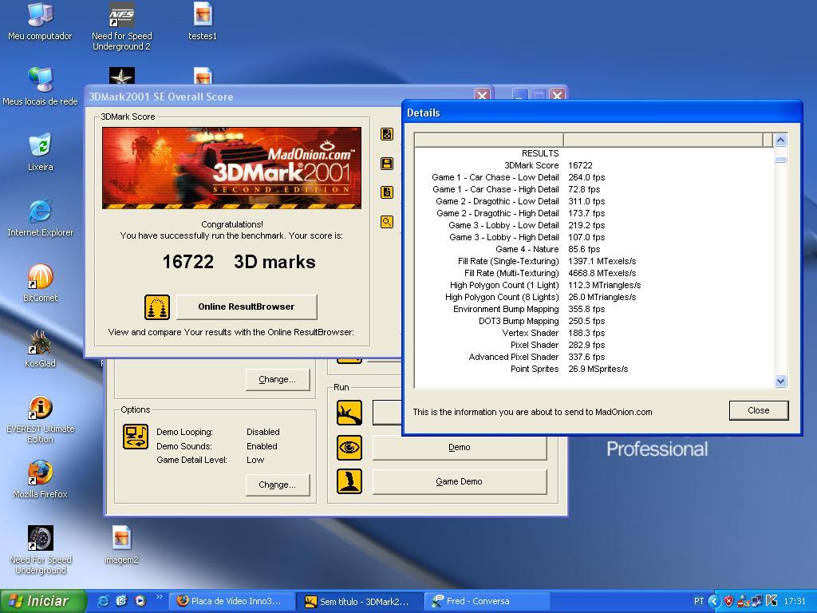Open Need for Speed Underground 2 shortcut

tap(122, 27)
